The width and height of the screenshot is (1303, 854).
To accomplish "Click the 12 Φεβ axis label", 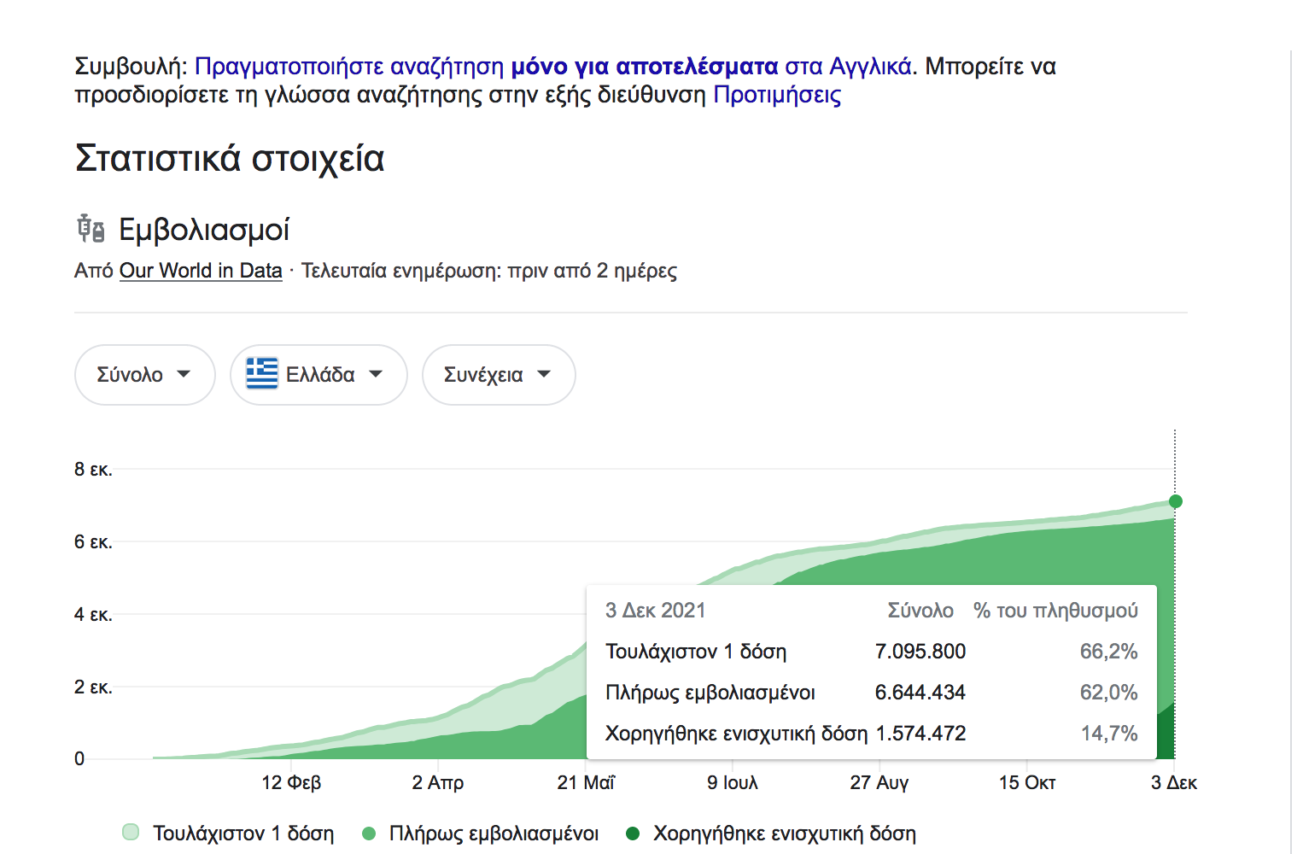I will click(x=291, y=782).
